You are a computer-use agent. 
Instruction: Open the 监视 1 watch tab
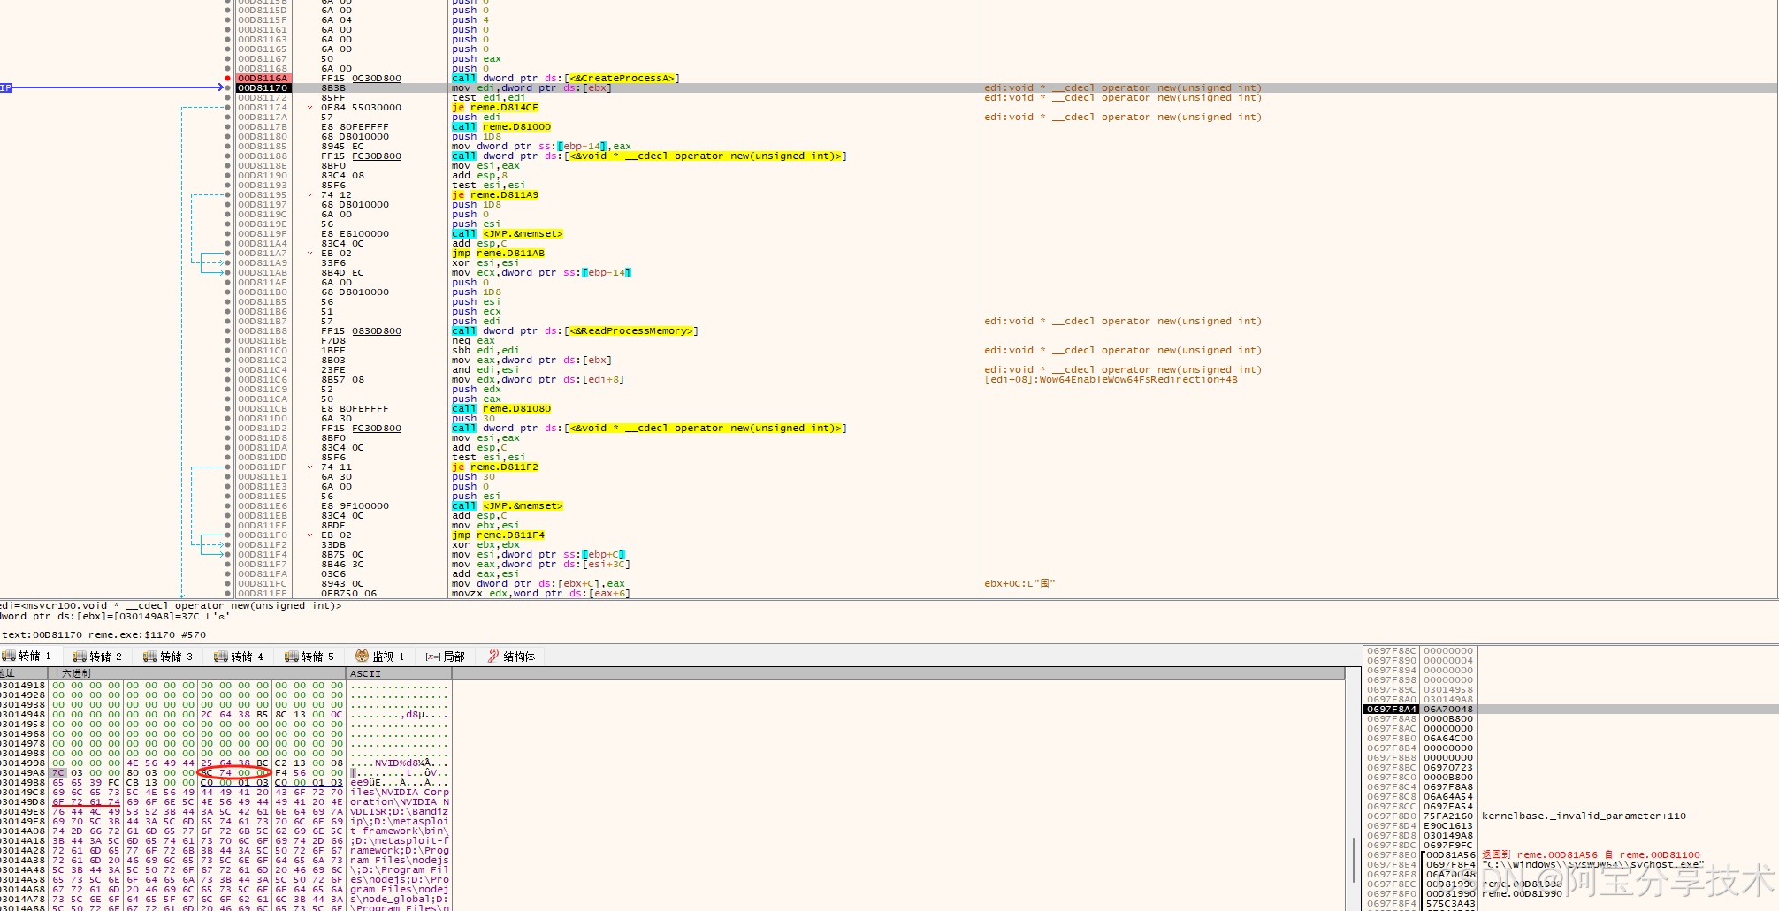380,657
